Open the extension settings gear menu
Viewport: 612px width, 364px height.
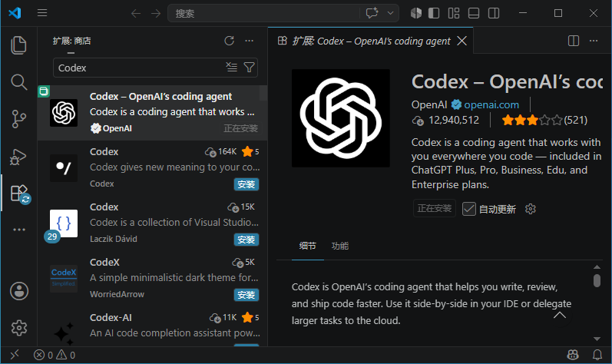531,209
